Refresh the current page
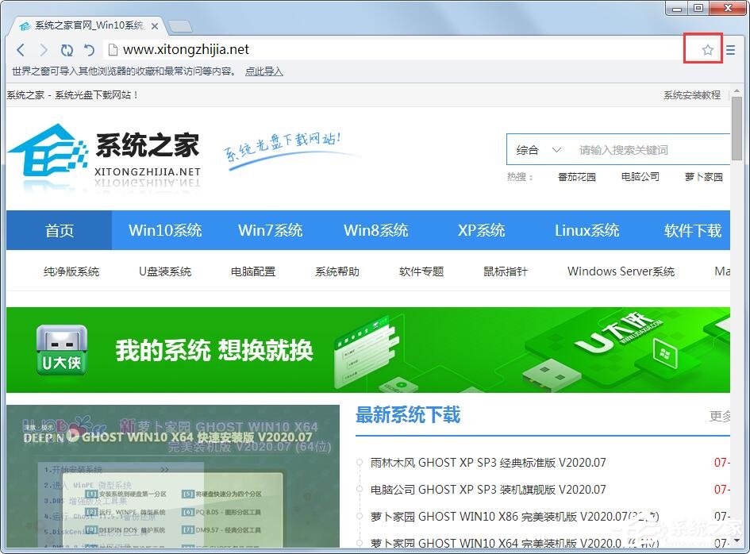 point(67,49)
